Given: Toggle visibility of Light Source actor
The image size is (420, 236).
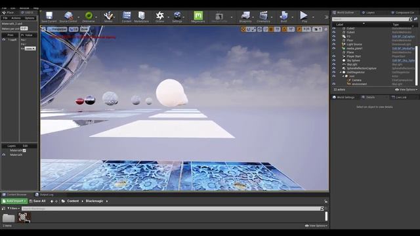Looking at the screenshot, I should (334, 45).
